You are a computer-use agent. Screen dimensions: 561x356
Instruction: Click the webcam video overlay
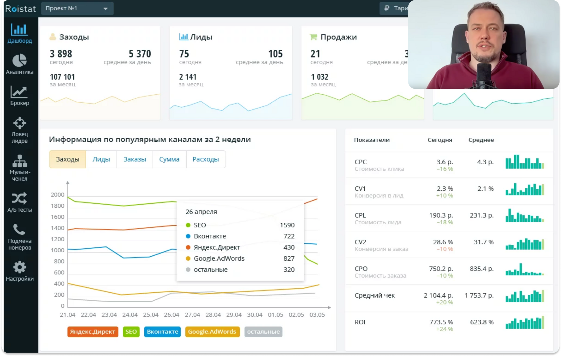click(x=484, y=45)
